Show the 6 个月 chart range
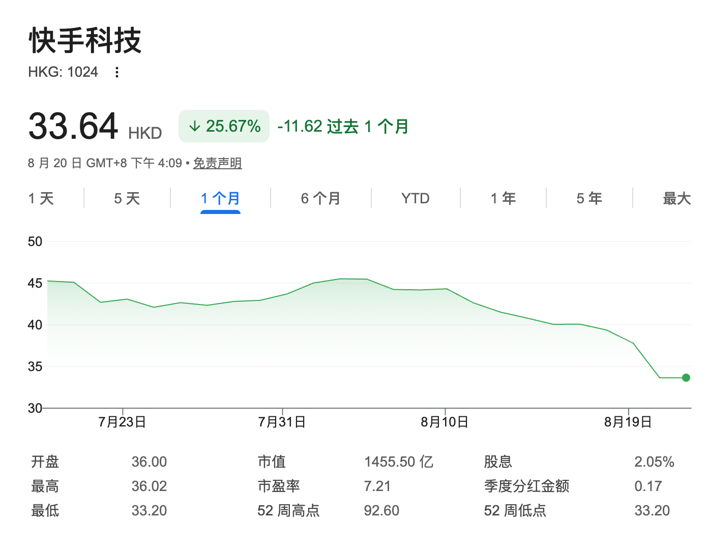The height and width of the screenshot is (551, 709). [x=321, y=198]
